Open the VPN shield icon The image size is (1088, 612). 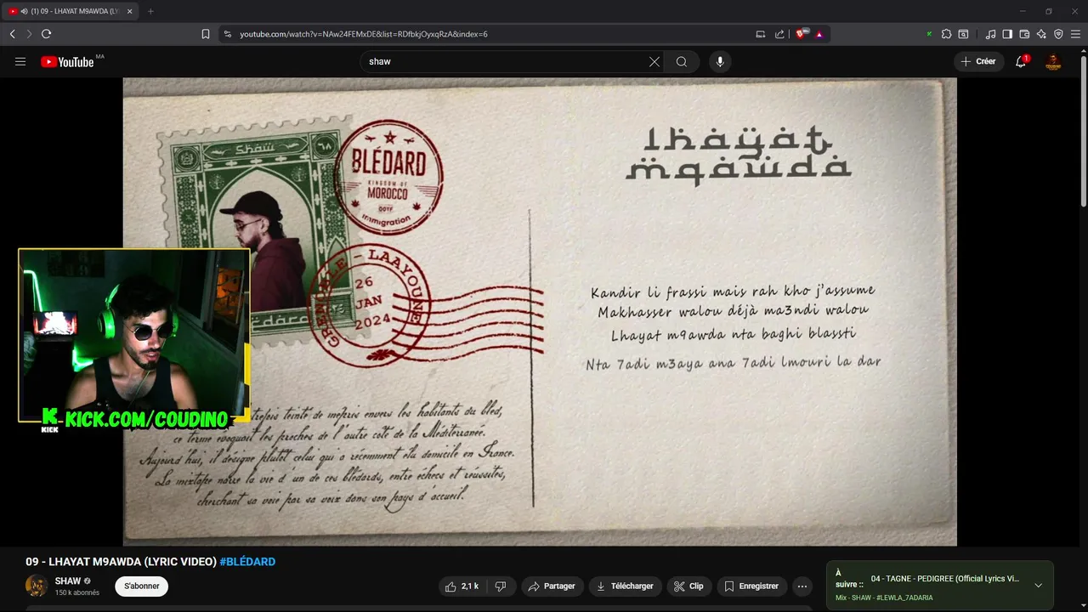(x=1058, y=34)
